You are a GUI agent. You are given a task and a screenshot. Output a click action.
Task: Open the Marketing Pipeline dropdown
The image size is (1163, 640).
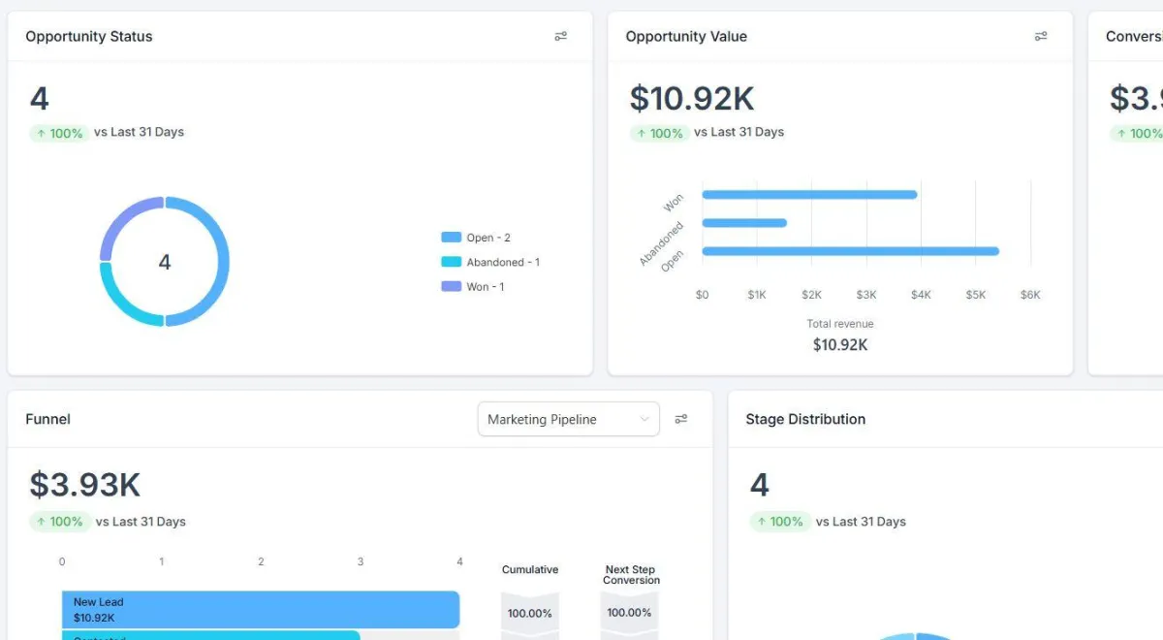coord(569,419)
